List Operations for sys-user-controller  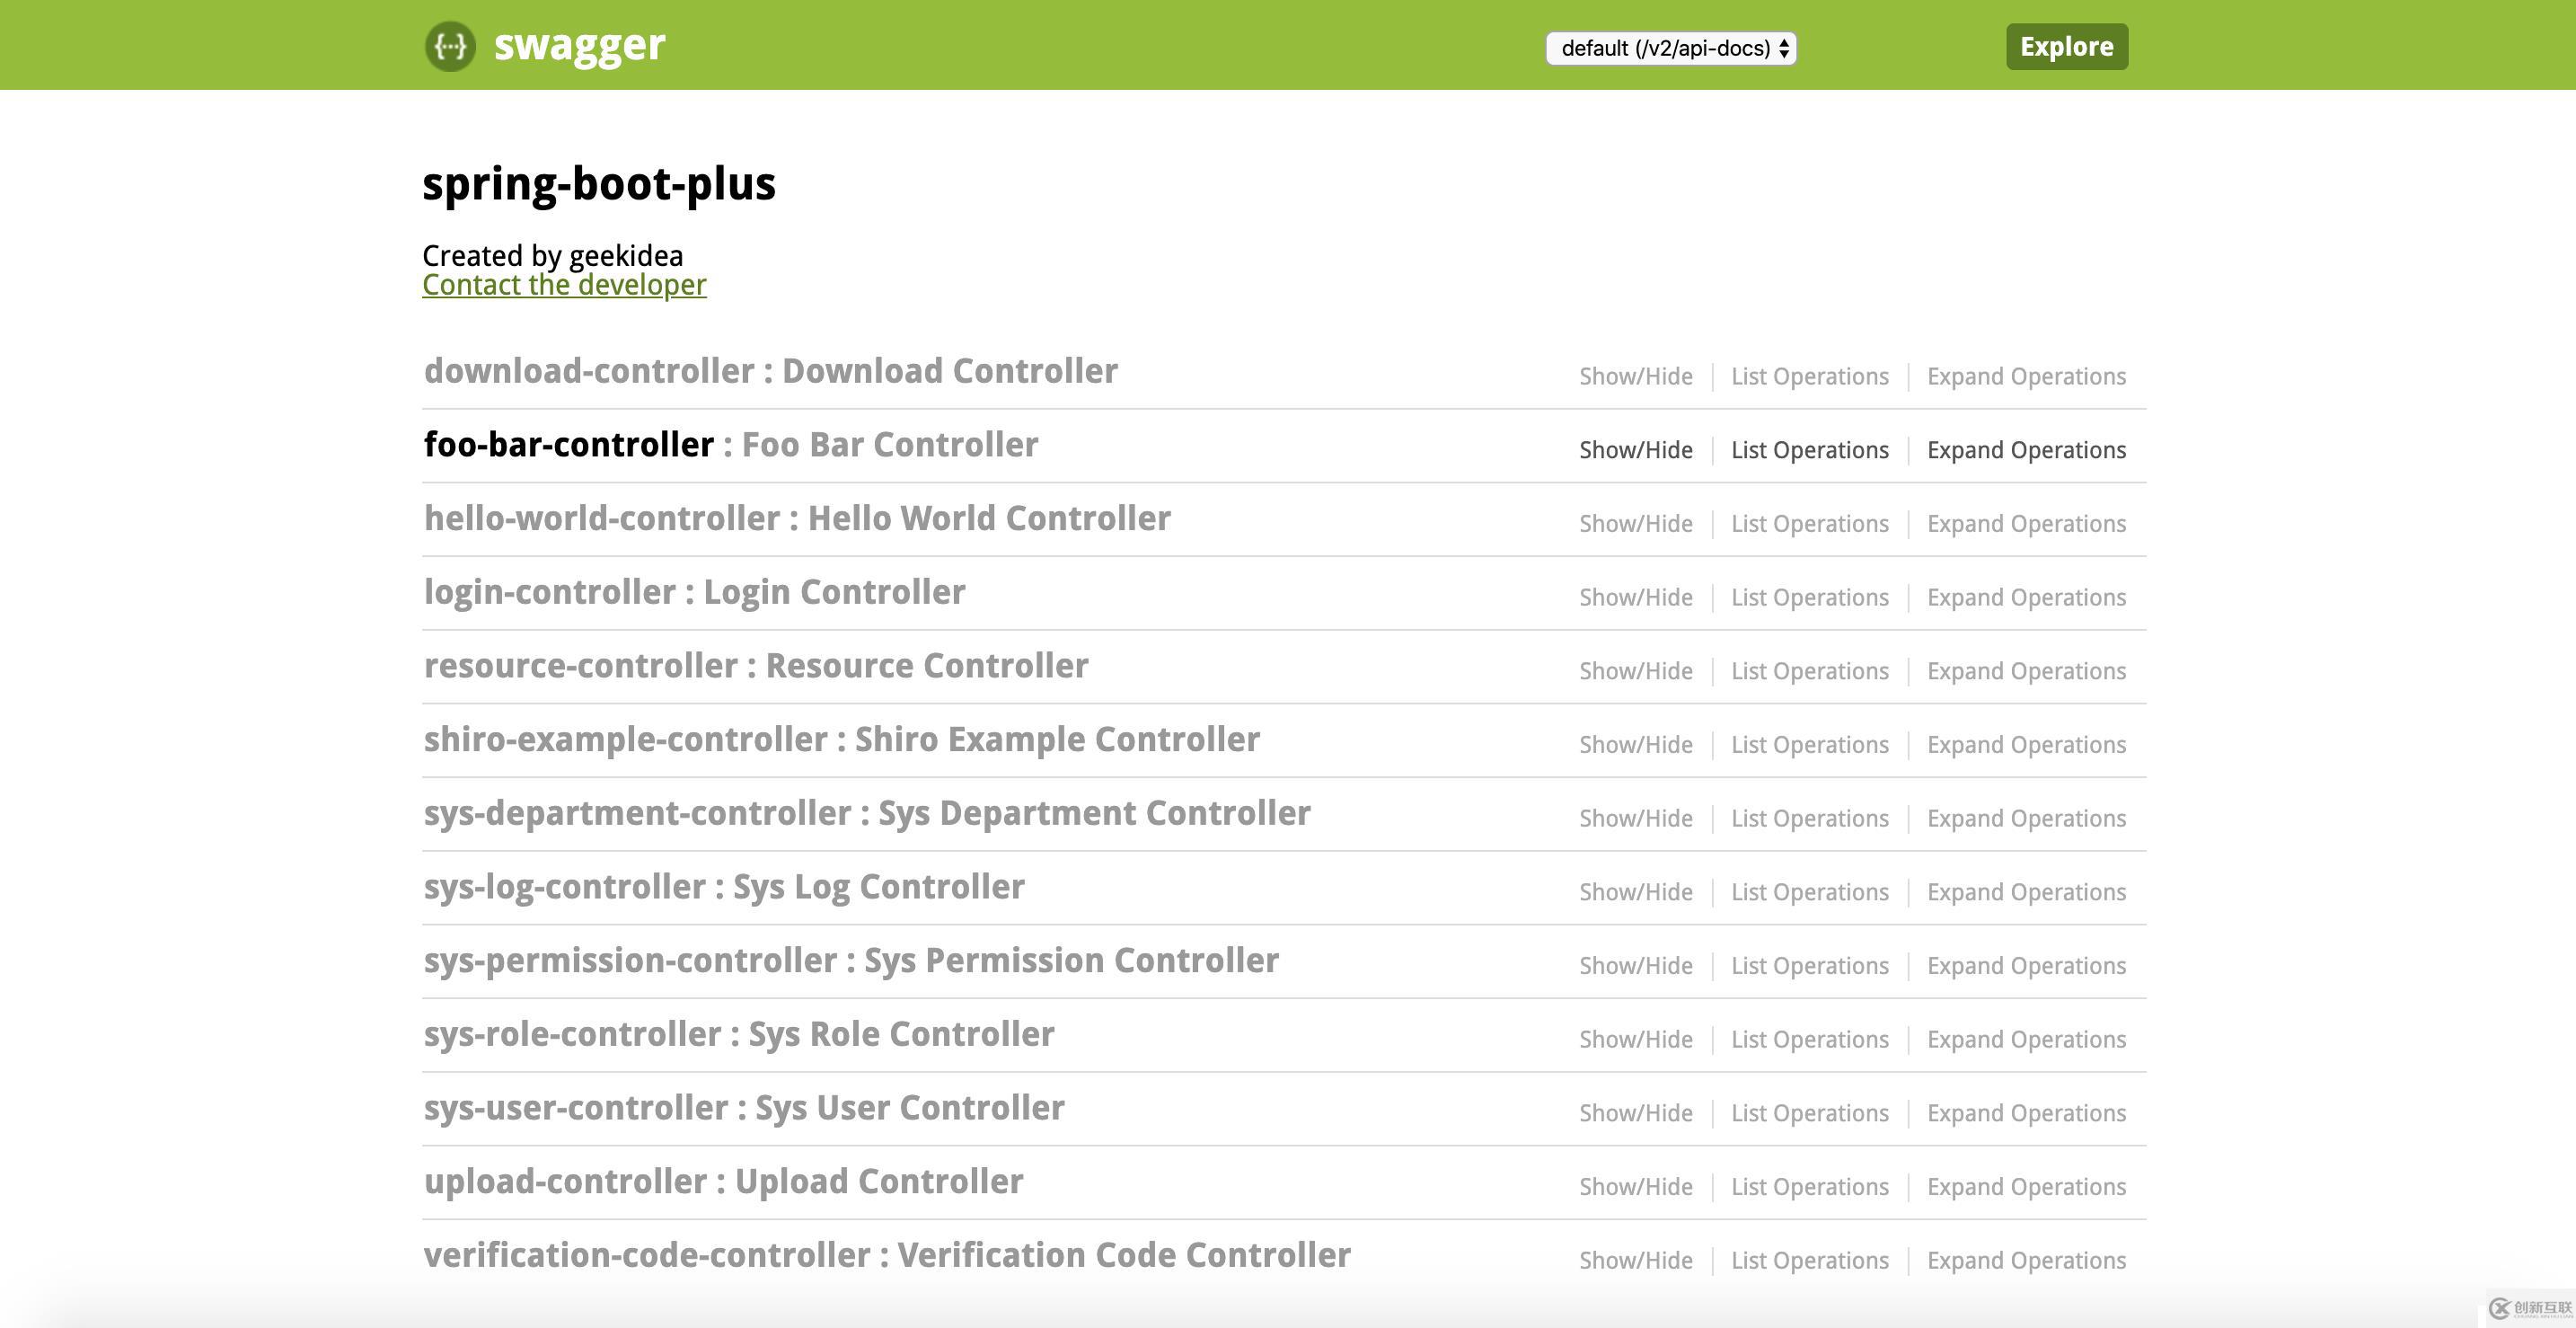tap(1810, 1114)
